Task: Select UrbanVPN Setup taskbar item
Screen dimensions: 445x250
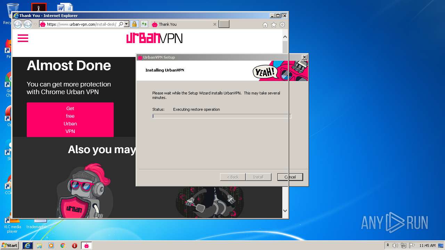Action: 87,245
